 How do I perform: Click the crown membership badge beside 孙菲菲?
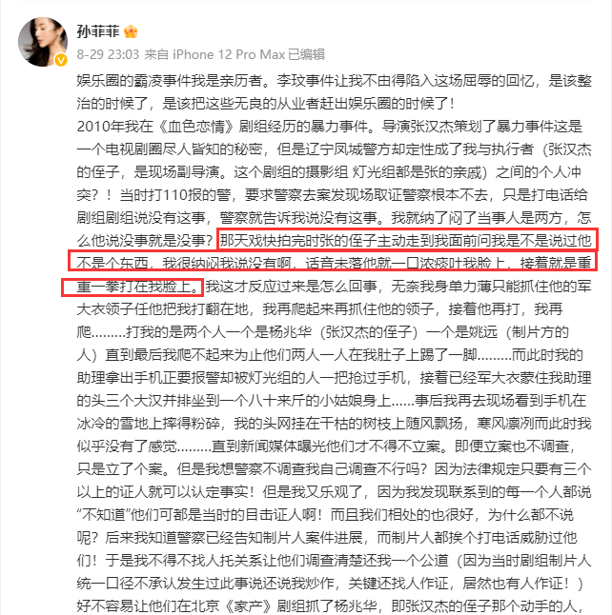(131, 31)
